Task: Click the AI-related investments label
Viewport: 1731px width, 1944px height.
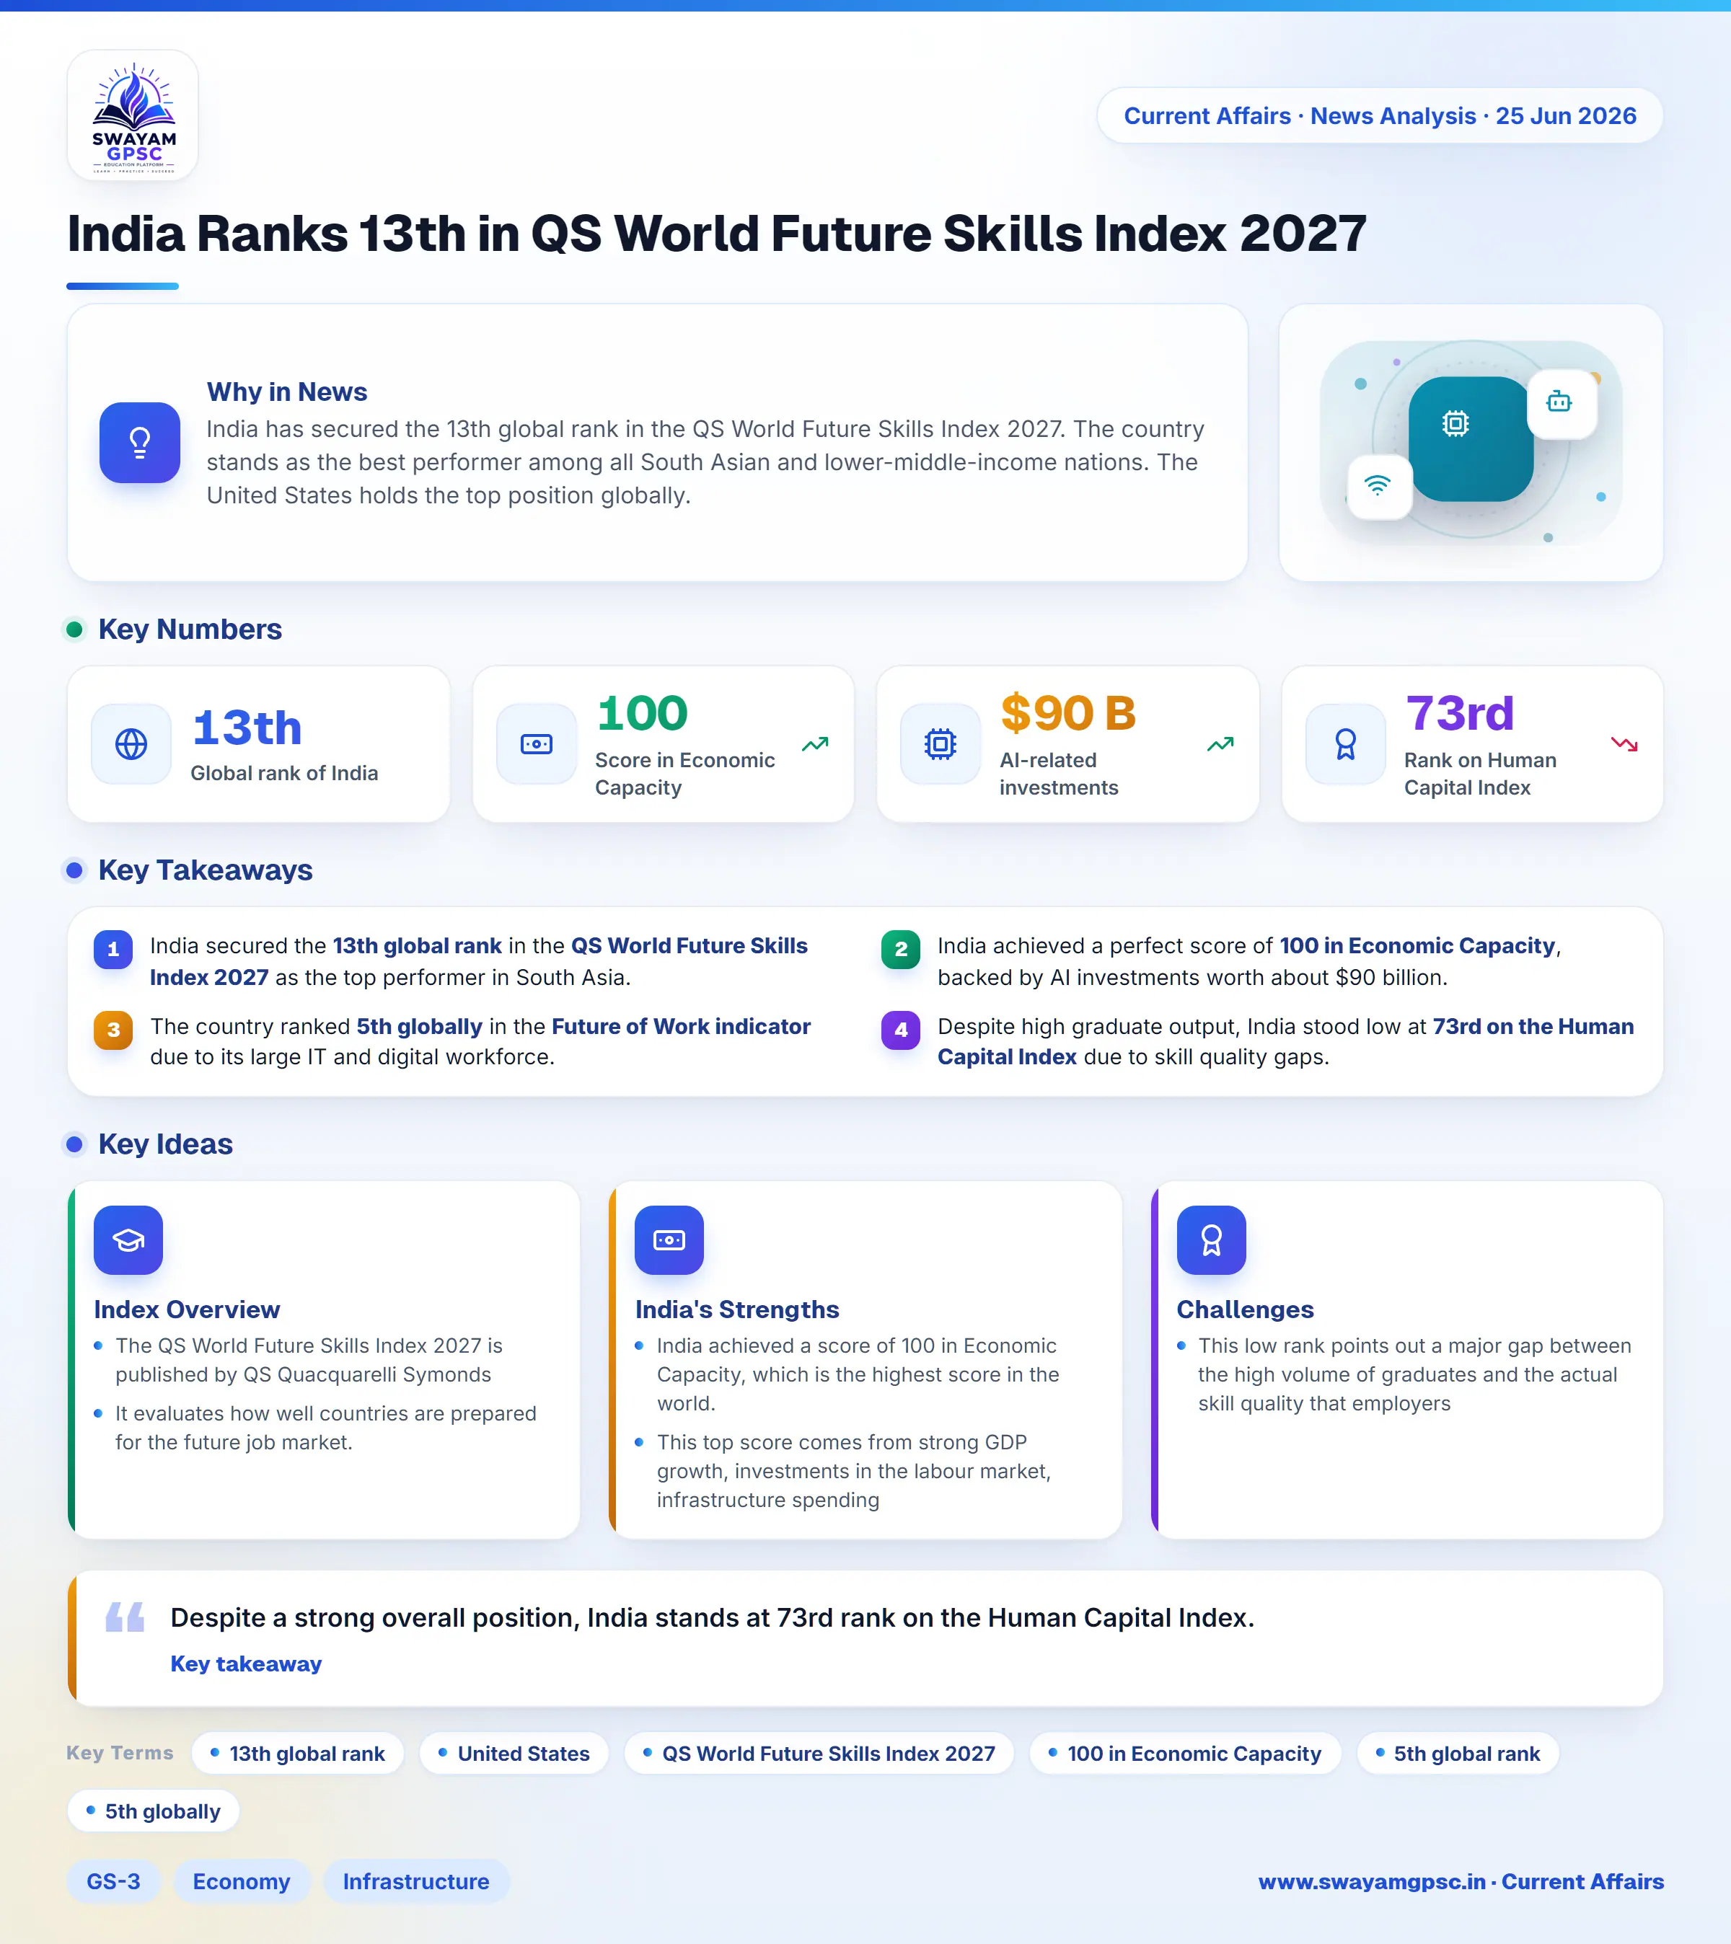Action: pyautogui.click(x=1059, y=773)
